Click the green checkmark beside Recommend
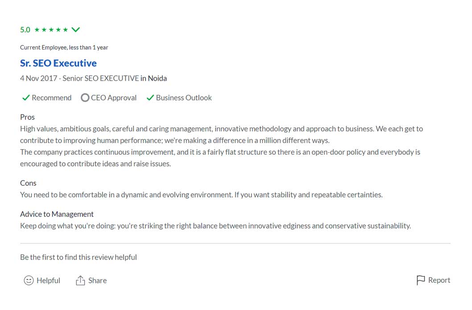 pos(26,98)
